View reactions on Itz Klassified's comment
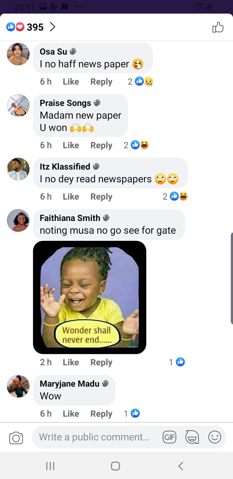This screenshot has width=233, height=479. coord(175,196)
